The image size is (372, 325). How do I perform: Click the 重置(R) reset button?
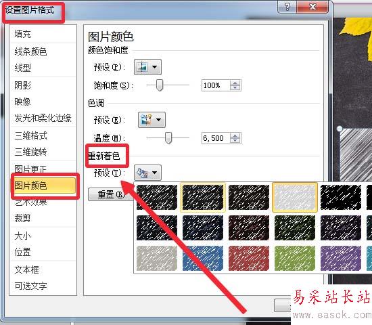click(x=110, y=194)
